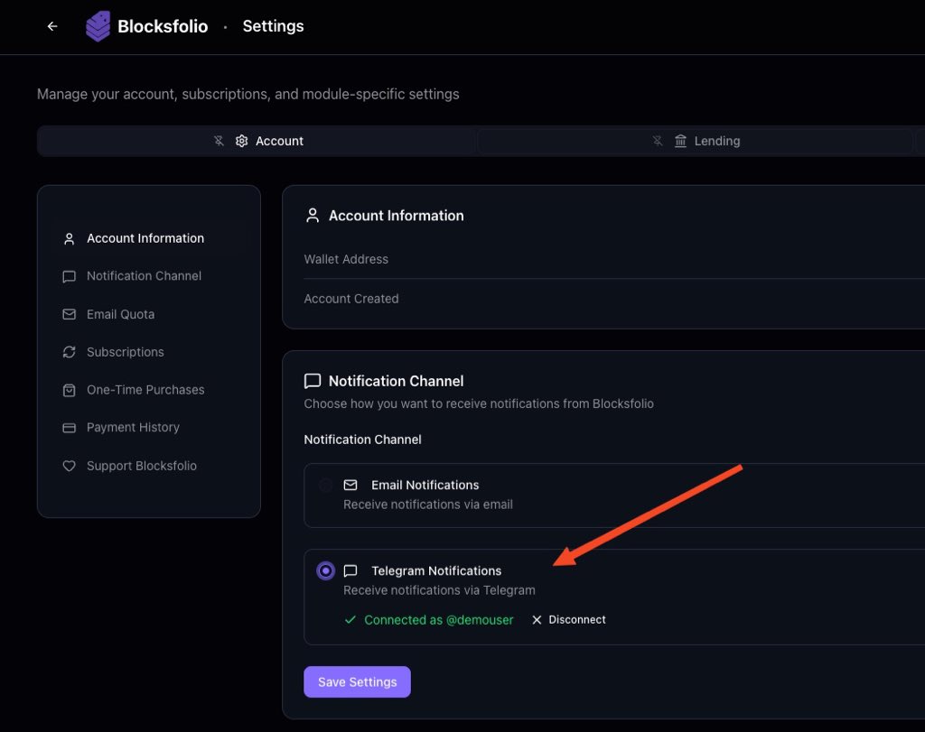Click the person icon beside sidebar Account Information
This screenshot has width=925, height=732.
point(69,238)
